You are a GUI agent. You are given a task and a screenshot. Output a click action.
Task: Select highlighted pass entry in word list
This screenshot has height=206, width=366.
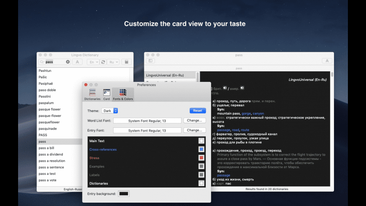[60, 141]
